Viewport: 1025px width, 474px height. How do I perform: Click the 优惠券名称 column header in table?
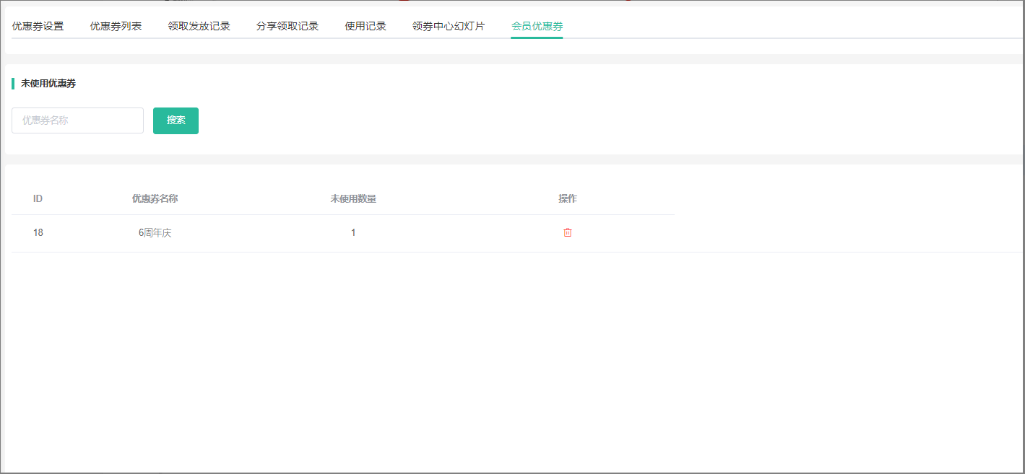pos(155,198)
